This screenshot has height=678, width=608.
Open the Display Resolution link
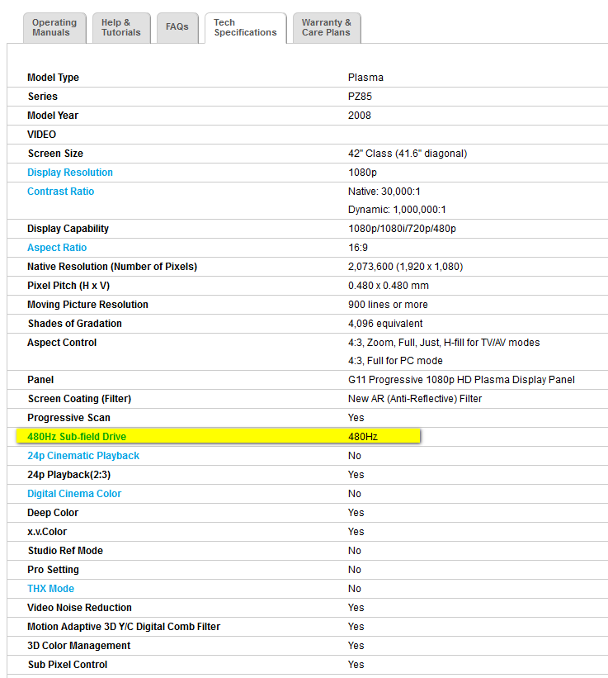70,173
